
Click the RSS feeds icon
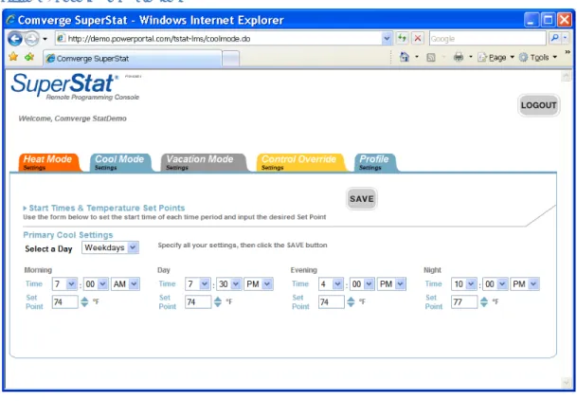431,58
